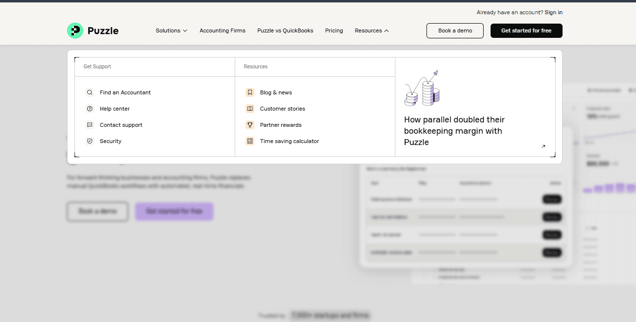Open the Accounting Firms page
This screenshot has height=322, width=636.
tap(222, 30)
